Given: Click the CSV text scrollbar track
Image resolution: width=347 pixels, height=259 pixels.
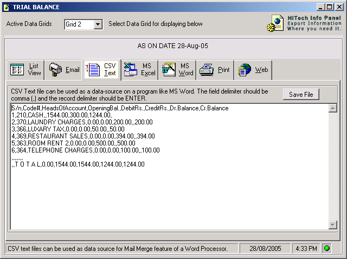Looking at the screenshot, I should (x=332, y=167).
